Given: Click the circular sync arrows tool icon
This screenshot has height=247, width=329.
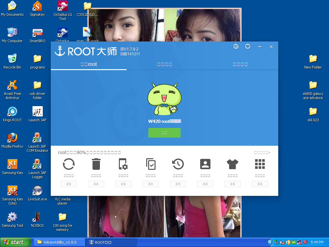Looking at the screenshot, I should click(69, 164).
